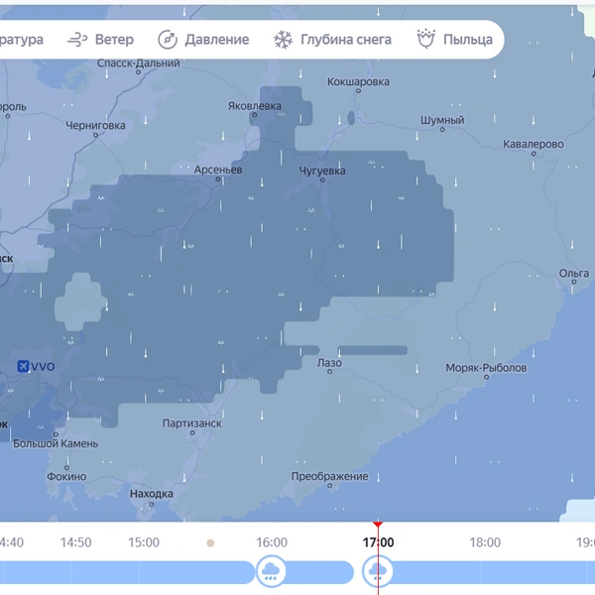Click the VVO airport icon
The height and width of the screenshot is (595, 595).
(23, 366)
